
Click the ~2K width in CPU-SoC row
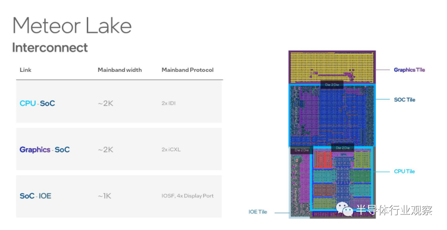106,104
